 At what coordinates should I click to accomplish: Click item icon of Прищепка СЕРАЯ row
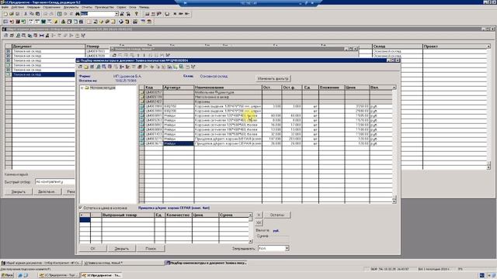click(x=141, y=143)
